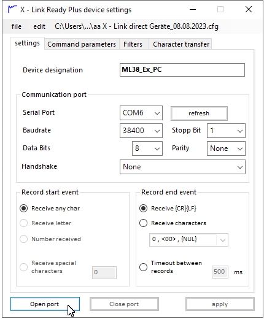Go to the Character transfer tab
Screen dimensions: 264x319
click(x=181, y=44)
